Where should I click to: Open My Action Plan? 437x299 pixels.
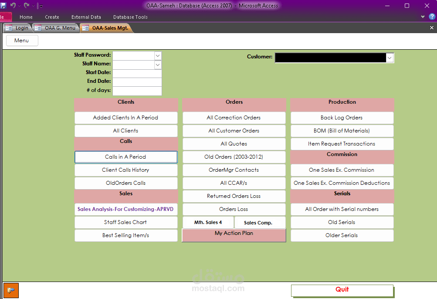click(234, 233)
